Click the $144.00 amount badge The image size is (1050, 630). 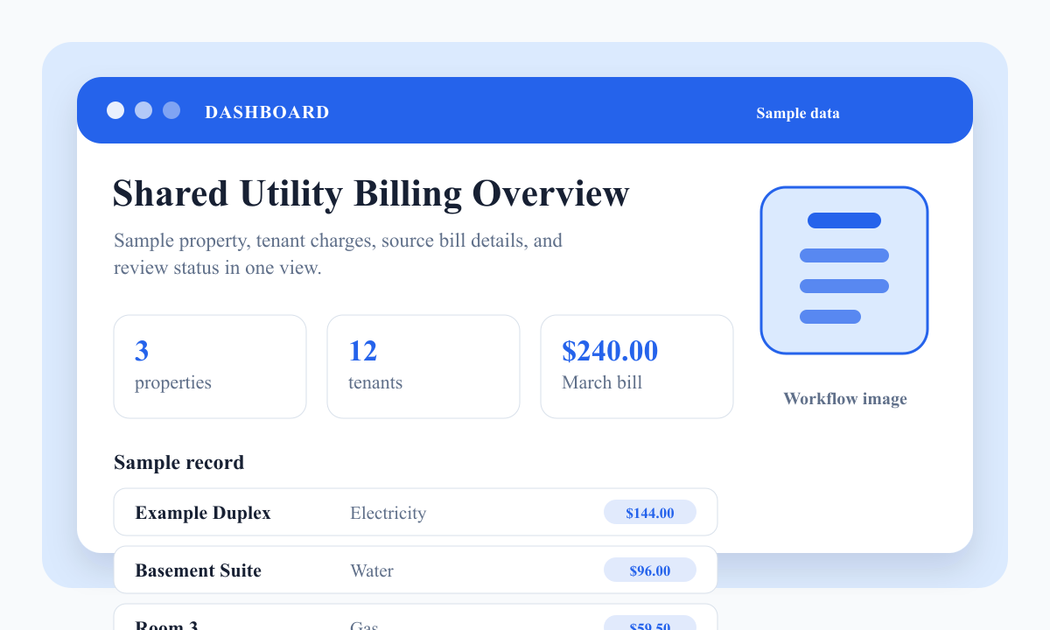tap(650, 513)
